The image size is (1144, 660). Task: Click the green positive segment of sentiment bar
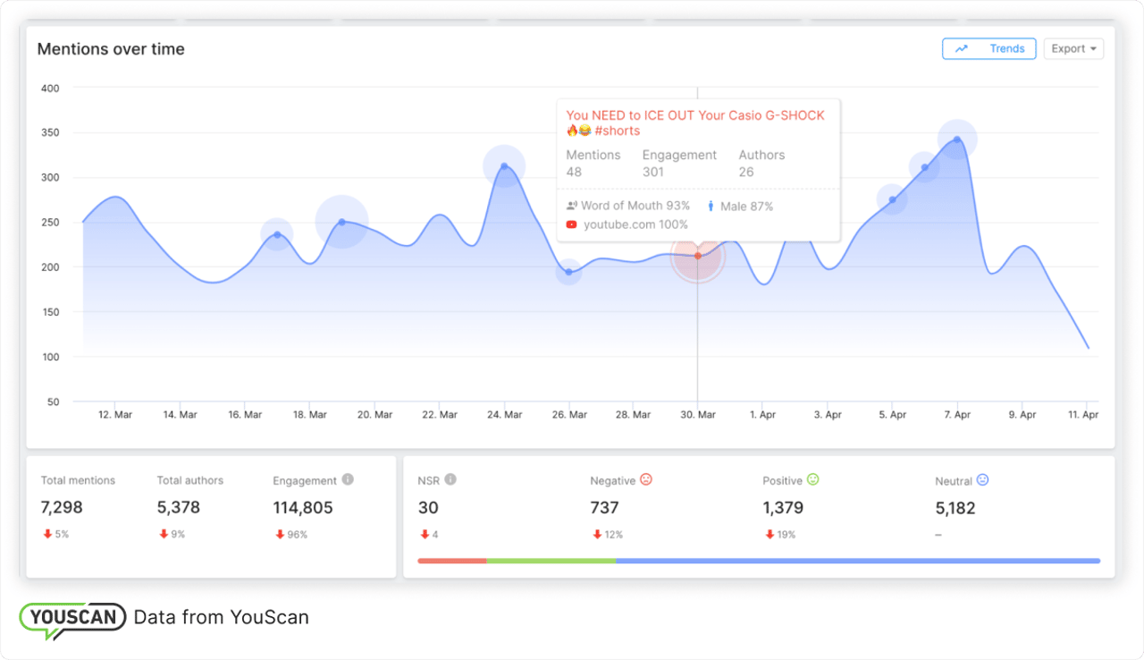click(x=551, y=561)
